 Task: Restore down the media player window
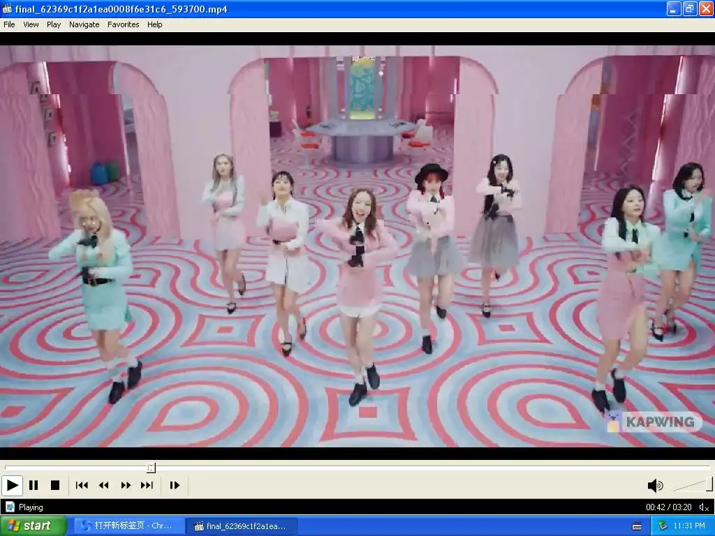click(690, 8)
